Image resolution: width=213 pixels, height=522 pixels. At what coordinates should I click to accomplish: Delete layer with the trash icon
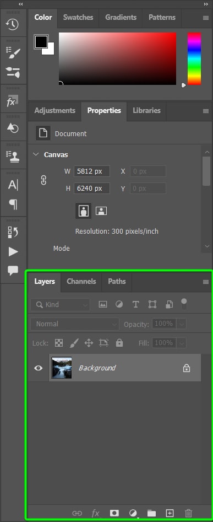tap(188, 513)
